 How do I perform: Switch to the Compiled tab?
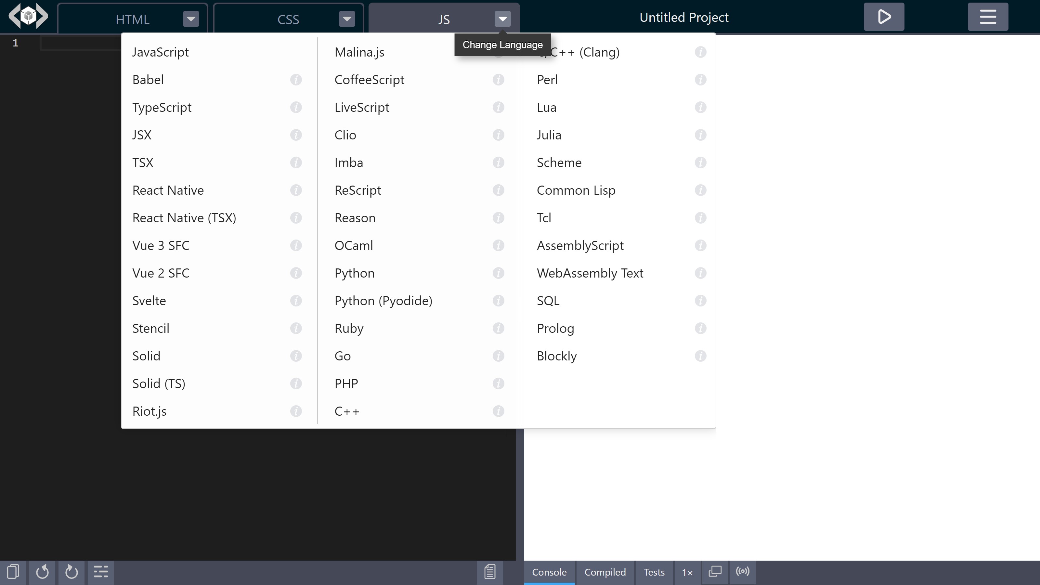coord(605,572)
